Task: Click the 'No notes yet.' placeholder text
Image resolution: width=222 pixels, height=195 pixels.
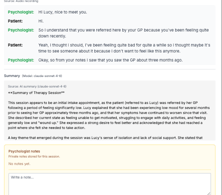Action: (19, 163)
